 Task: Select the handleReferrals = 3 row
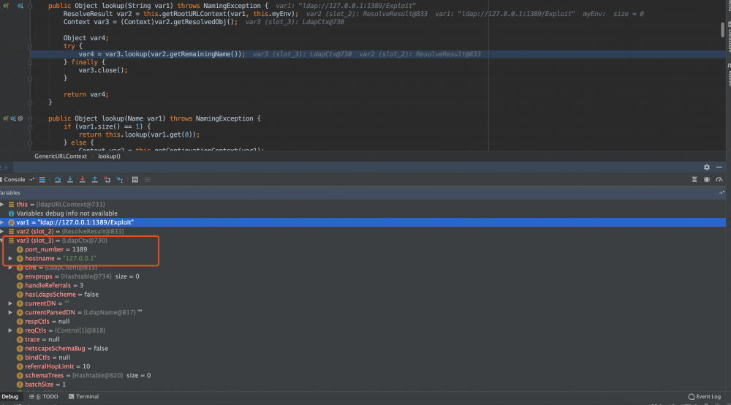pyautogui.click(x=363, y=285)
